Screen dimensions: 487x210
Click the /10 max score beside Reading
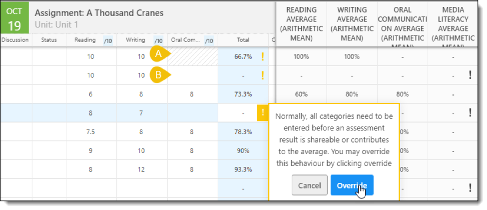(x=108, y=40)
